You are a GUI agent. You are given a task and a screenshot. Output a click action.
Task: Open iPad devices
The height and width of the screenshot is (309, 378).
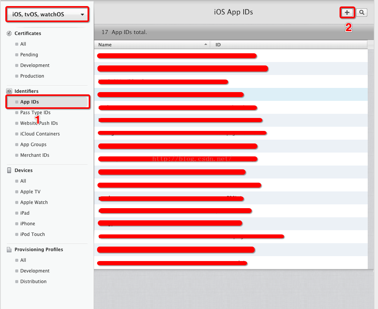[25, 213]
